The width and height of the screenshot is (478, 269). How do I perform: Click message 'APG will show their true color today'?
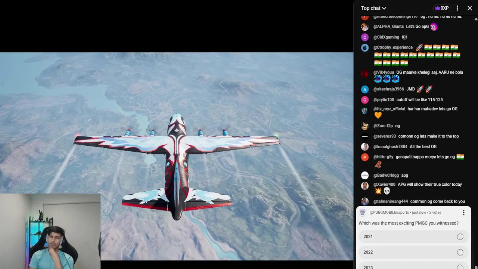click(430, 185)
